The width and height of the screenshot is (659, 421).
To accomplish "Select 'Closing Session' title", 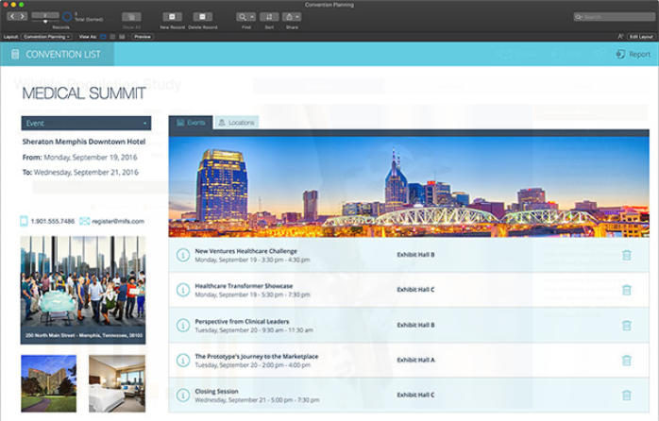I will [x=216, y=391].
